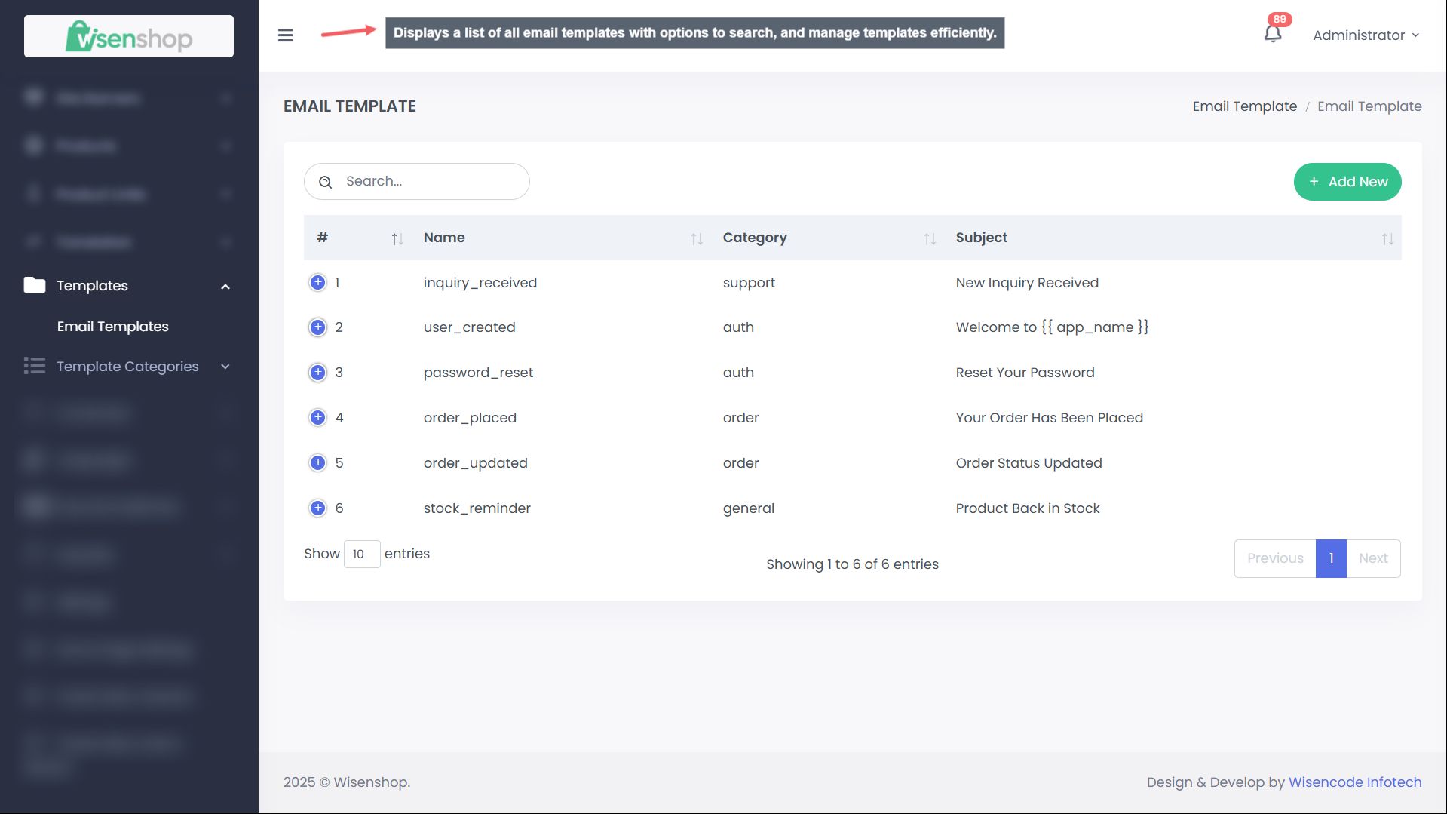Expand the Template Categories chevron
The width and height of the screenshot is (1447, 814).
click(x=225, y=367)
